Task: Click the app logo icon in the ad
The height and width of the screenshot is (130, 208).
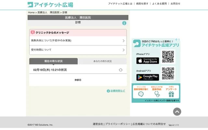Action: pyautogui.click(x=137, y=43)
